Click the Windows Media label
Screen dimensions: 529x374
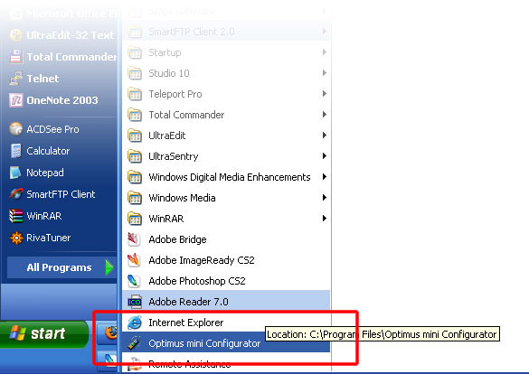point(182,198)
